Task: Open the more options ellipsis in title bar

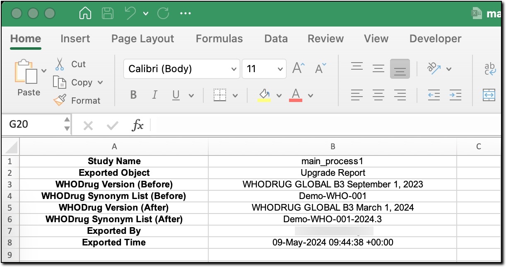Action: click(x=185, y=14)
